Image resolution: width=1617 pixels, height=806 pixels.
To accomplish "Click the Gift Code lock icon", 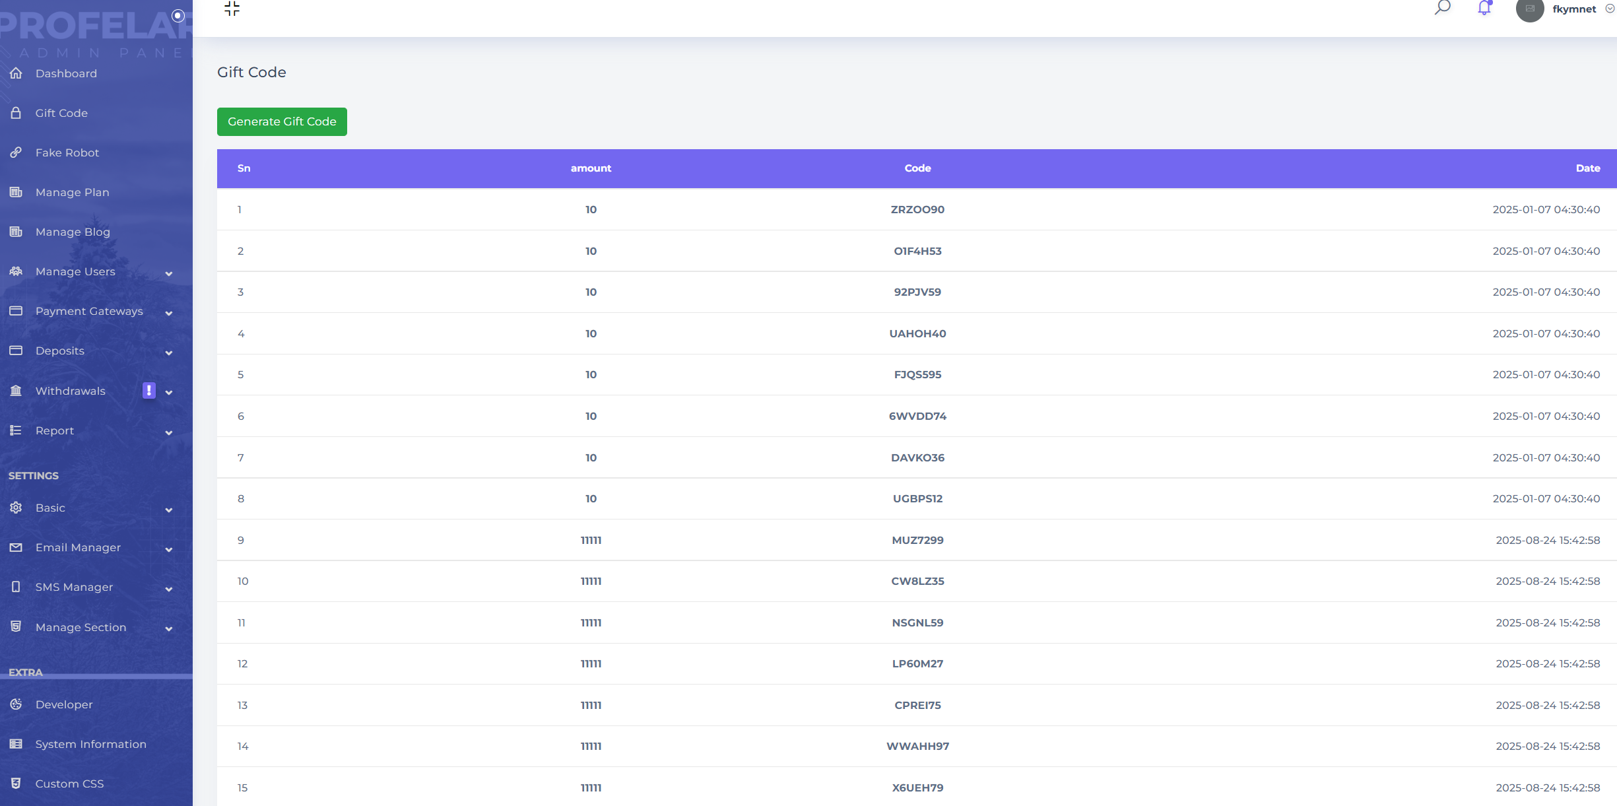I will (16, 113).
